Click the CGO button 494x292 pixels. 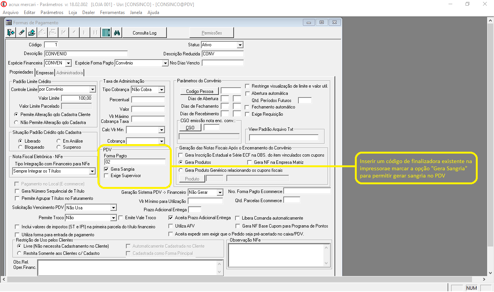190,127
